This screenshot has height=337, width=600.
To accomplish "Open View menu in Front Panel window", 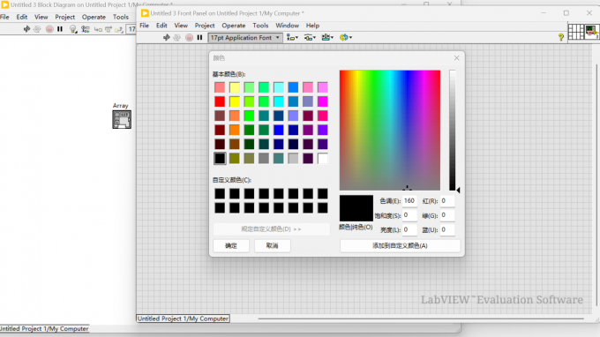I will (181, 26).
